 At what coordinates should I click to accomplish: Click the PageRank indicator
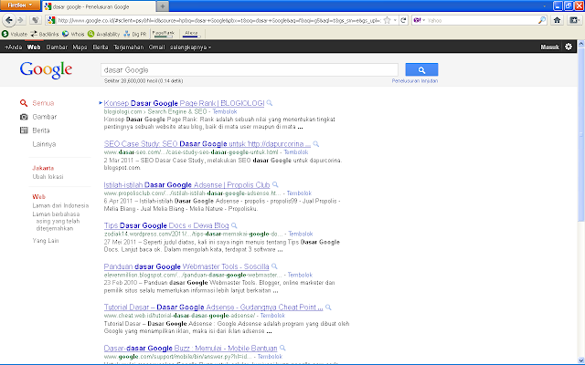[x=163, y=34]
